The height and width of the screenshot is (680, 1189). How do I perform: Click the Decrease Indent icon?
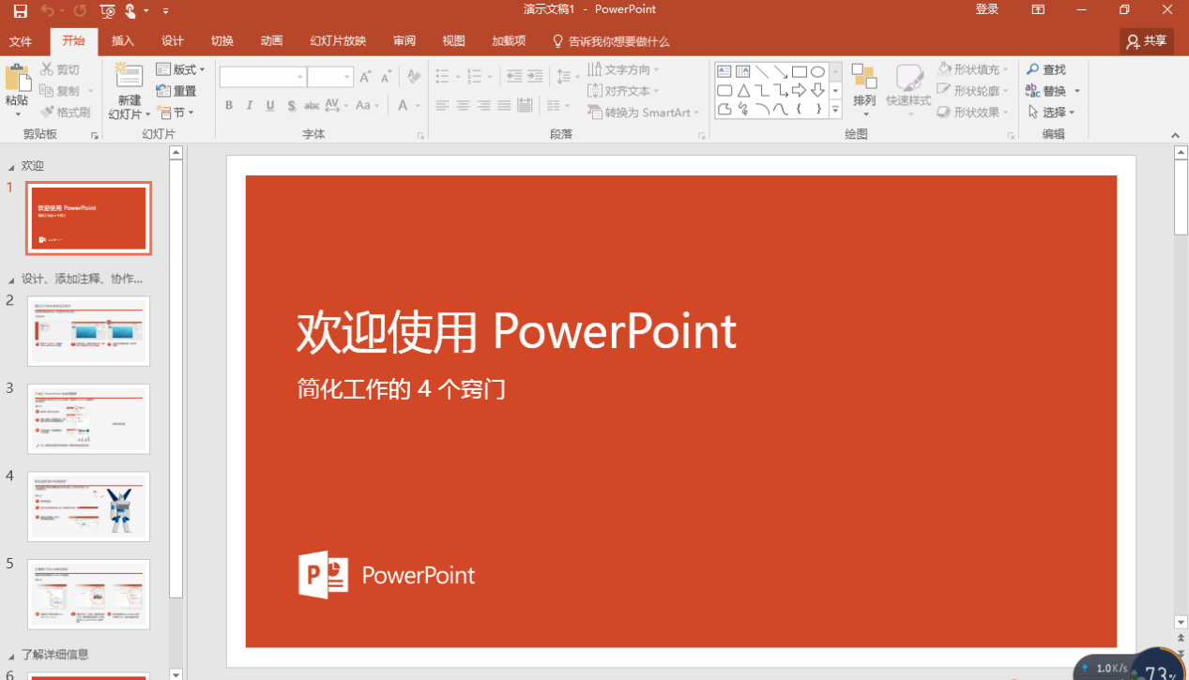(x=514, y=77)
